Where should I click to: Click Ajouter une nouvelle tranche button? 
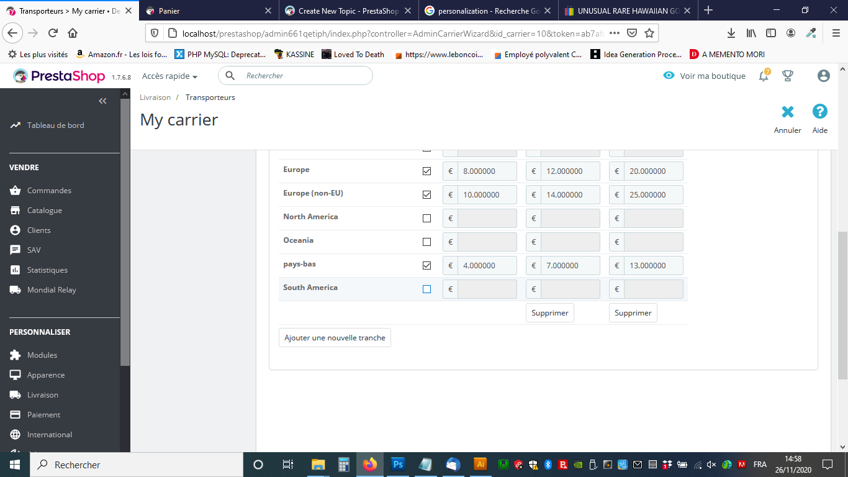335,338
